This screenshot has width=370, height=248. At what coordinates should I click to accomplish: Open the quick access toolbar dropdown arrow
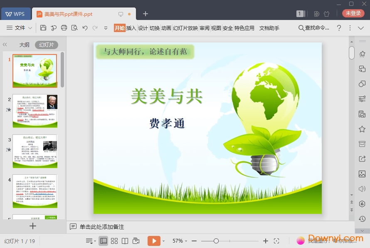(106, 28)
